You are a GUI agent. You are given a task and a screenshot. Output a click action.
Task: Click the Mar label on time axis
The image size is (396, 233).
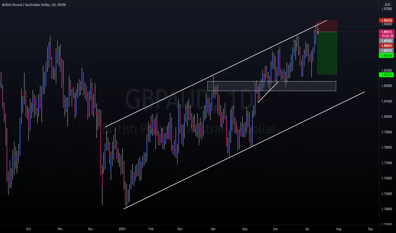180,229
